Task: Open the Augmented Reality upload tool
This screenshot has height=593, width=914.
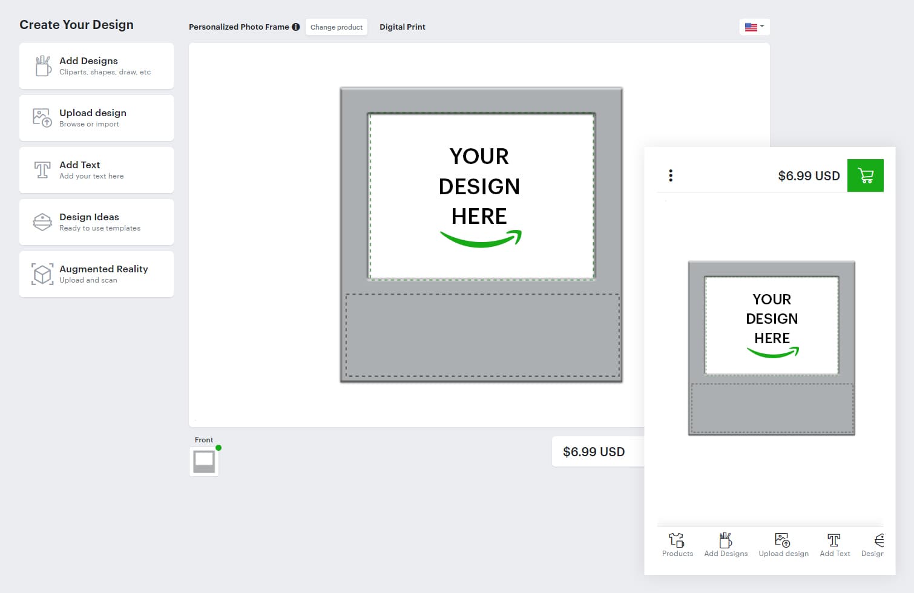Action: (96, 274)
